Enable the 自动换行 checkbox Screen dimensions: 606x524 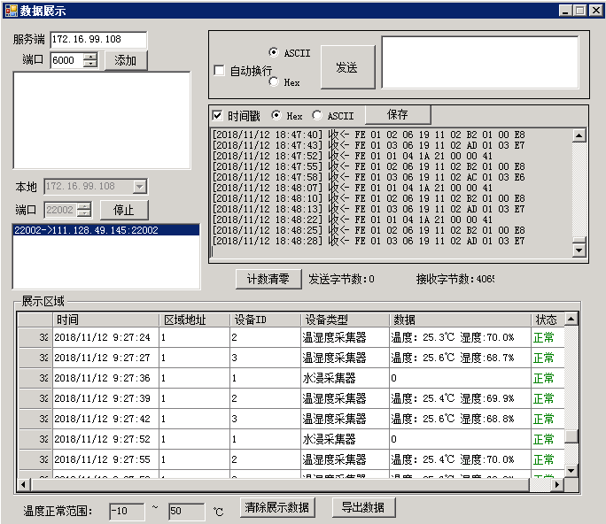(x=219, y=71)
